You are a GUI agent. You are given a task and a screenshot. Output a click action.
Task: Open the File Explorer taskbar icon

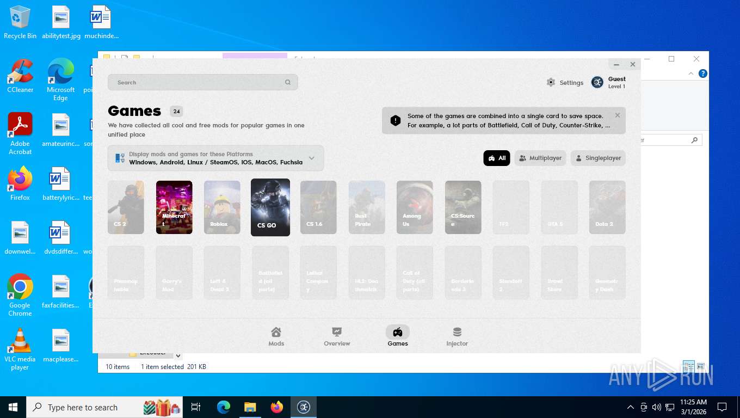pyautogui.click(x=250, y=407)
